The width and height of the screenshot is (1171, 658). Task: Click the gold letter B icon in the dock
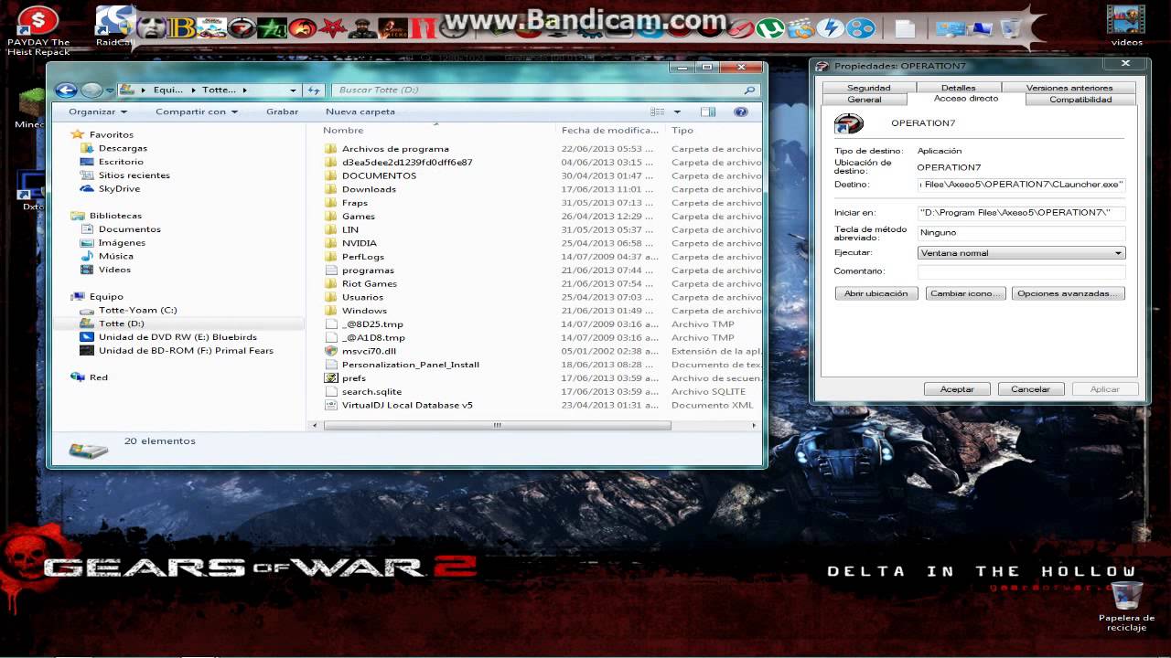tap(182, 28)
